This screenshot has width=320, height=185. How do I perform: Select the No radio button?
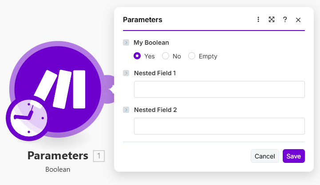tap(166, 56)
